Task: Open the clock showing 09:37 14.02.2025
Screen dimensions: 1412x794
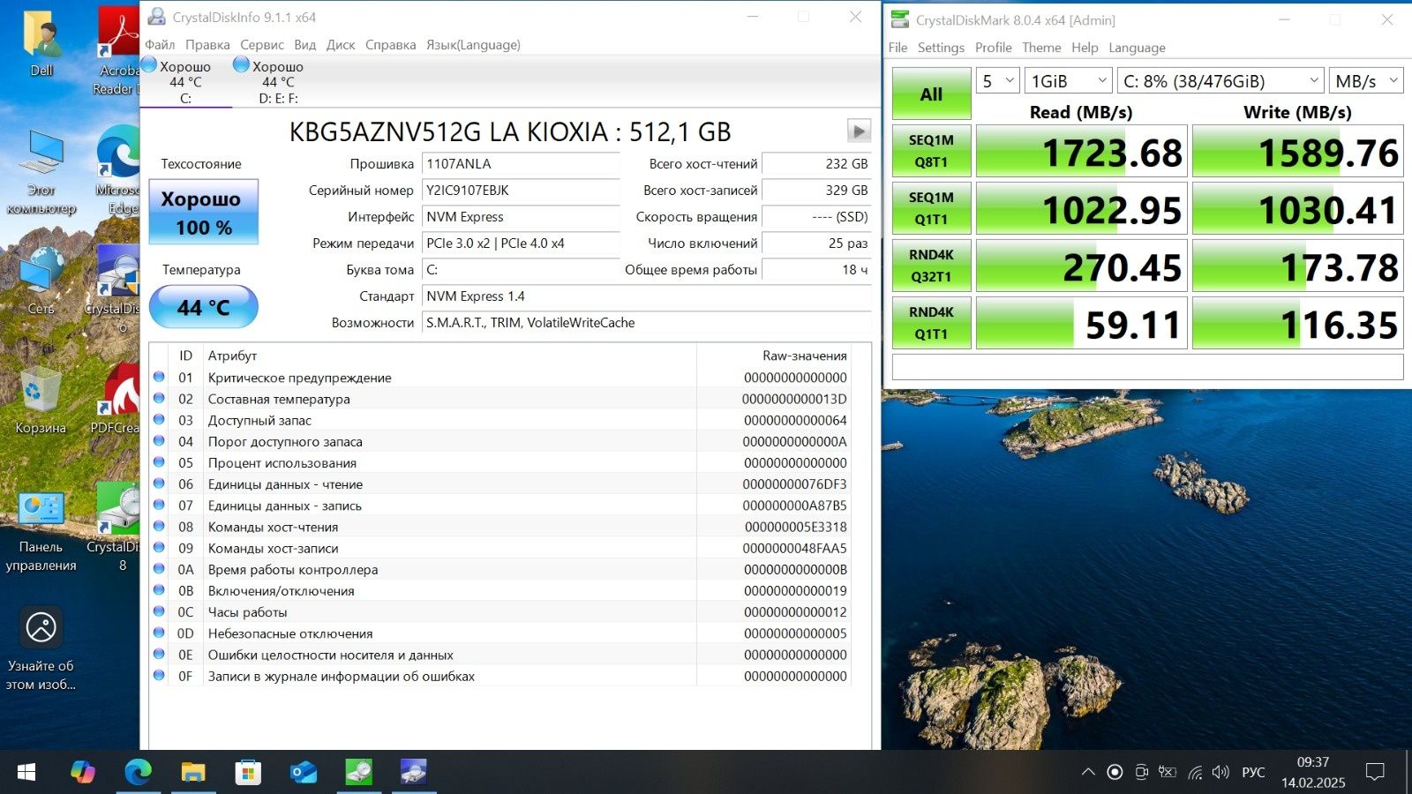Action: pos(1313,772)
